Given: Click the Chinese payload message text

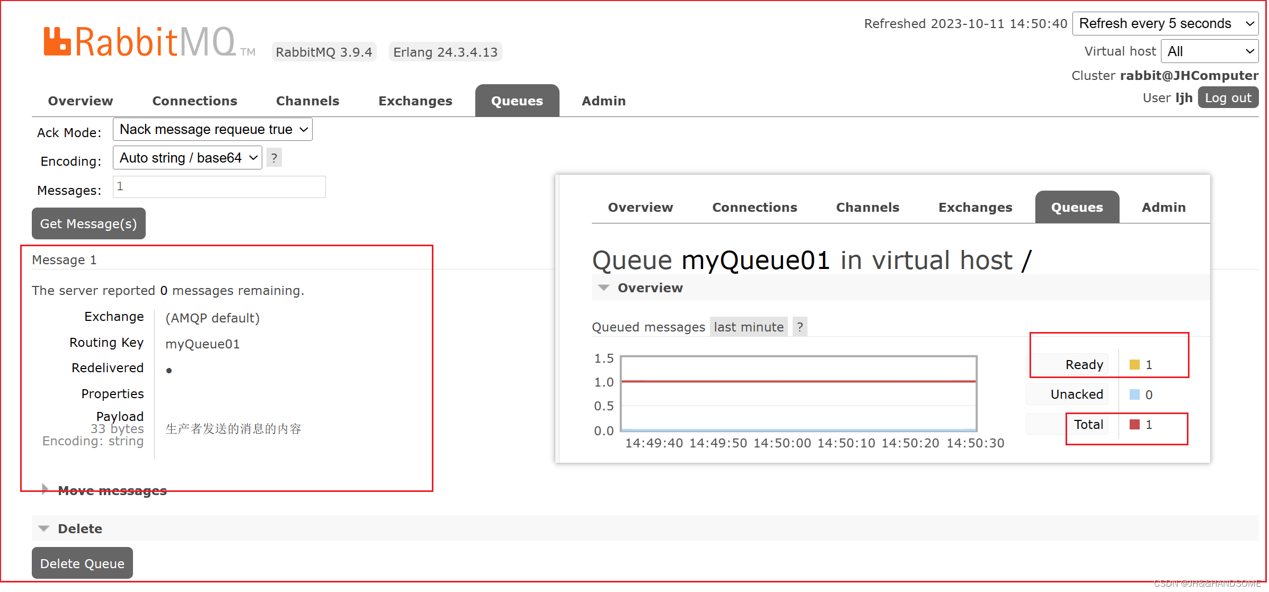Looking at the screenshot, I should 233,428.
